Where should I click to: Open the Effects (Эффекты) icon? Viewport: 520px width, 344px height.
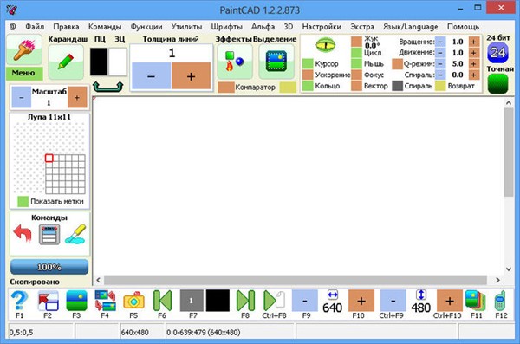click(x=235, y=62)
